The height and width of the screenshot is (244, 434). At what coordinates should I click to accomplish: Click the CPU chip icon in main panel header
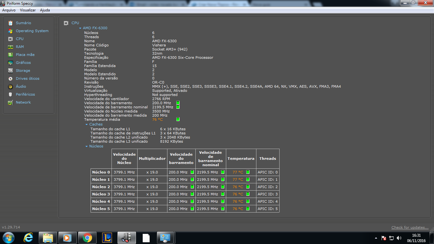pos(66,23)
